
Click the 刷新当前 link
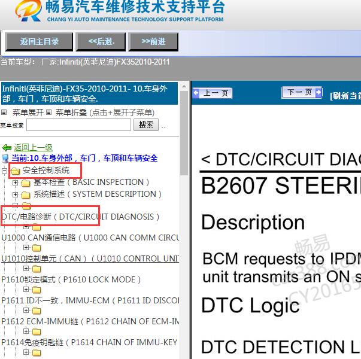click(345, 96)
